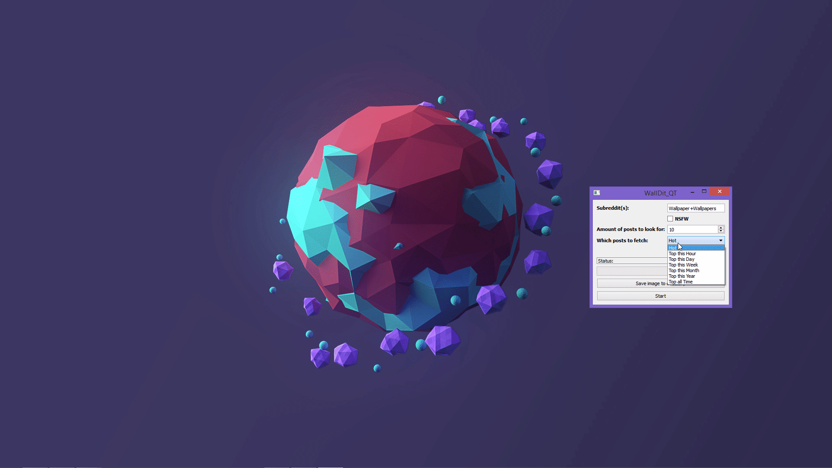Collapse the posts-to-fetch combo box arrow

pyautogui.click(x=721, y=240)
